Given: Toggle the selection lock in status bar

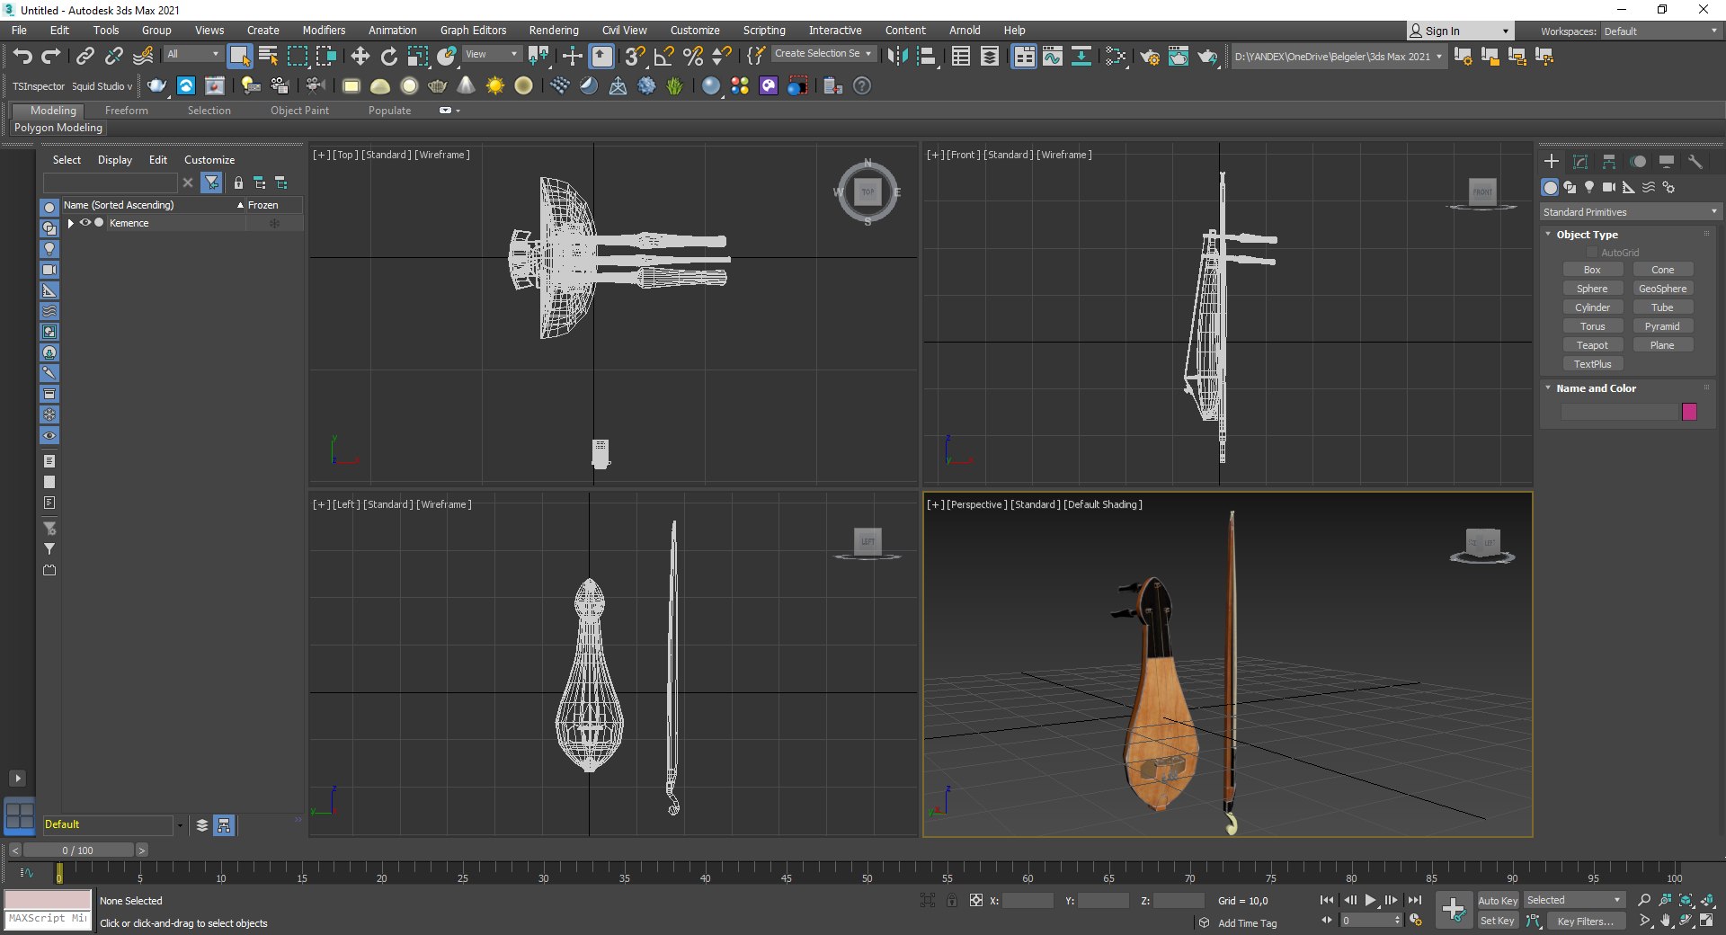Looking at the screenshot, I should tap(952, 900).
